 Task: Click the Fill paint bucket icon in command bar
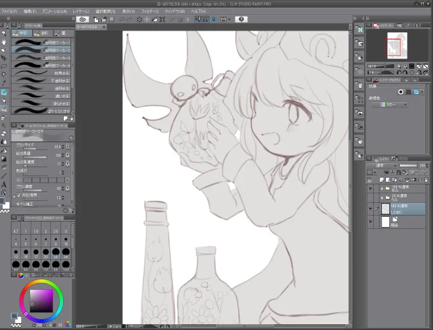[x=155, y=19]
